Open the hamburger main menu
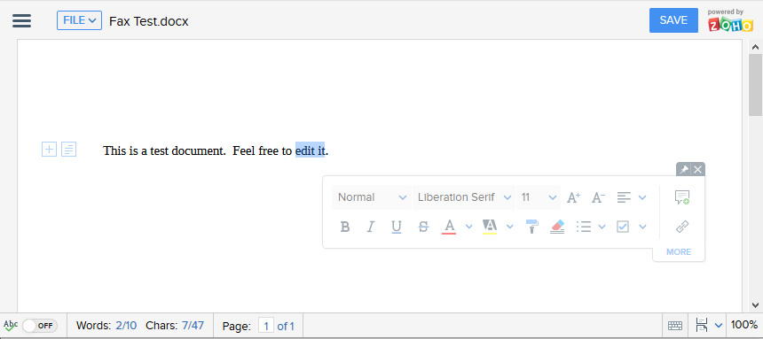The image size is (763, 339). (x=21, y=20)
